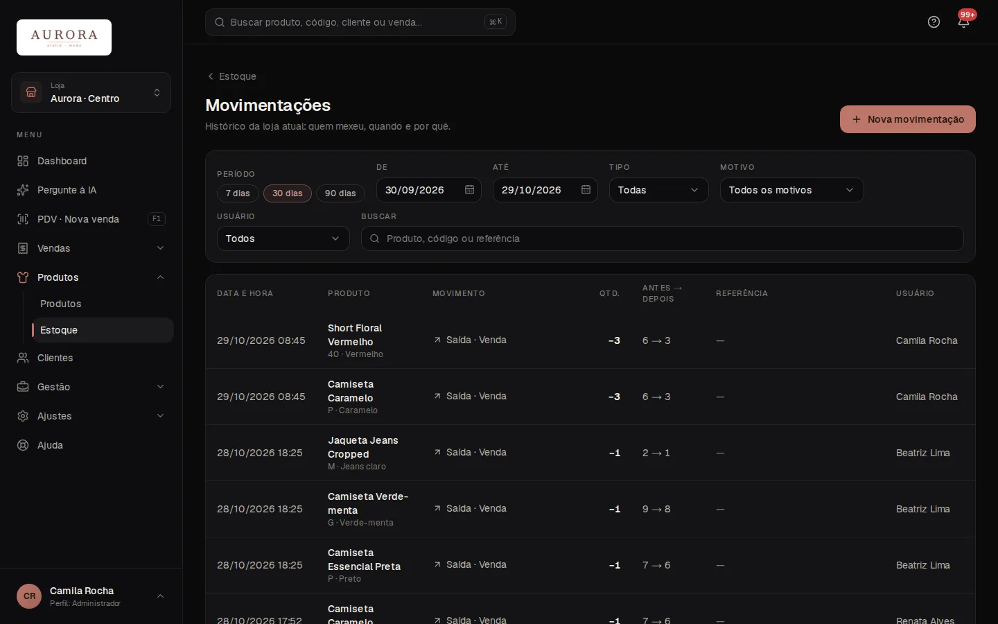The height and width of the screenshot is (624, 998).
Task: Click the Nova movimentação button
Action: coord(908,119)
